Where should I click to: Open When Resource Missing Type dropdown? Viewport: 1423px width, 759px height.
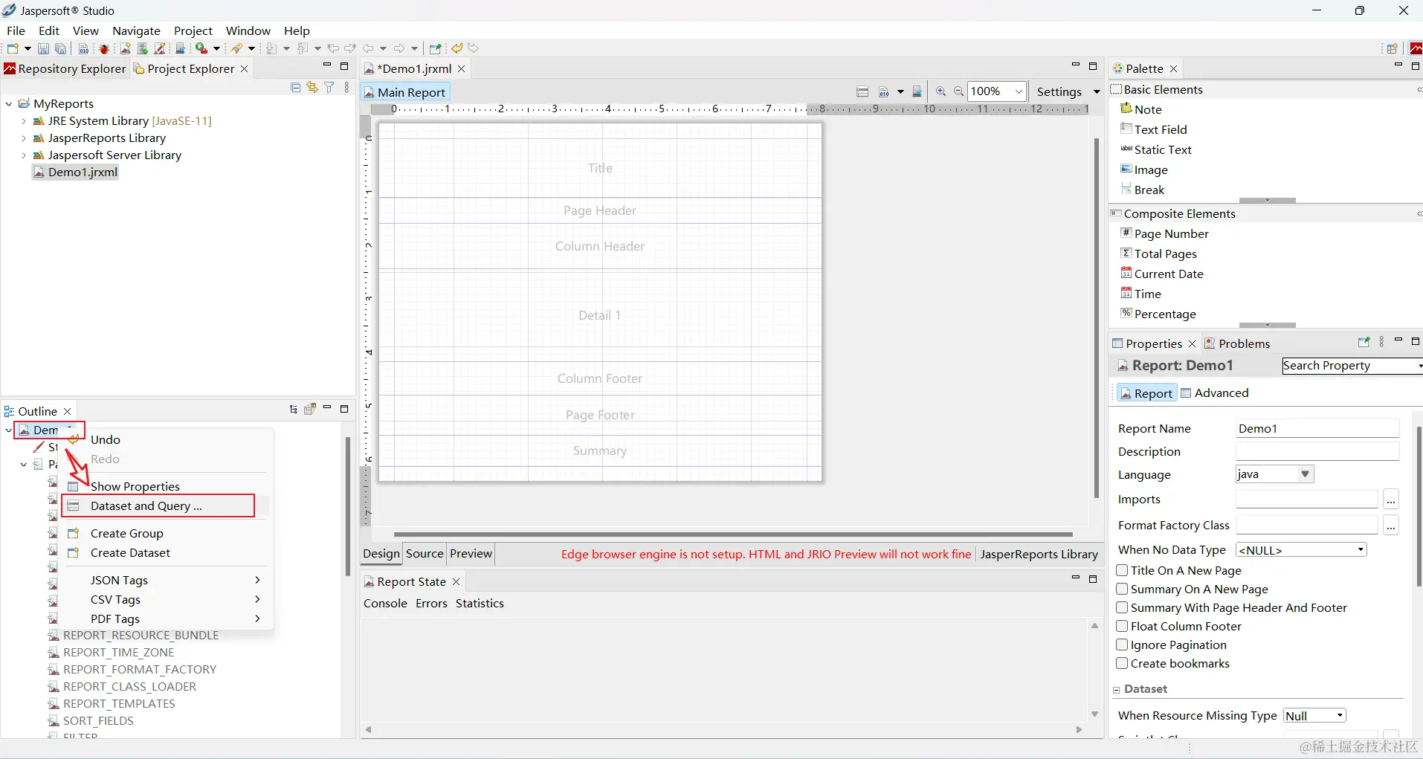(x=1315, y=715)
